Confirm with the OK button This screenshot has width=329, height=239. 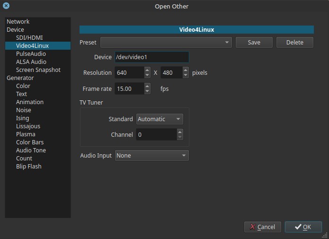pos(303,227)
